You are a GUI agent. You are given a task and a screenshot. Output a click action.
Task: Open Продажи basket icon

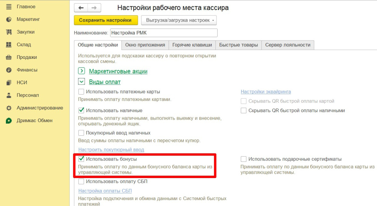9,57
